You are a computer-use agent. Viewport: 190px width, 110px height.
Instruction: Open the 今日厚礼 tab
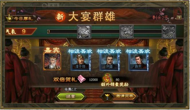pyautogui.click(x=21, y=18)
